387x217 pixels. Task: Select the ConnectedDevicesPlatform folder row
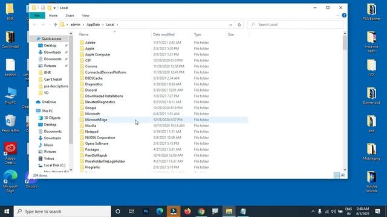[163, 72]
